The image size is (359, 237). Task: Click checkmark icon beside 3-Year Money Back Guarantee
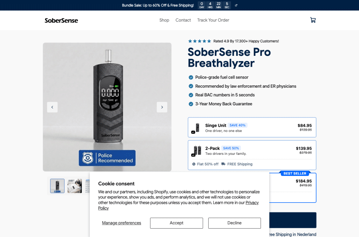[191, 104]
